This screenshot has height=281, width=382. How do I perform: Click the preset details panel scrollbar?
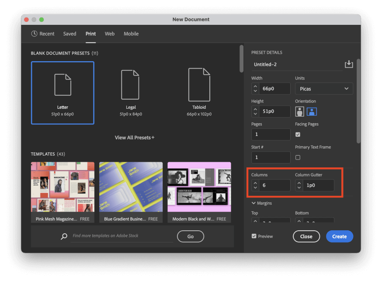point(358,101)
